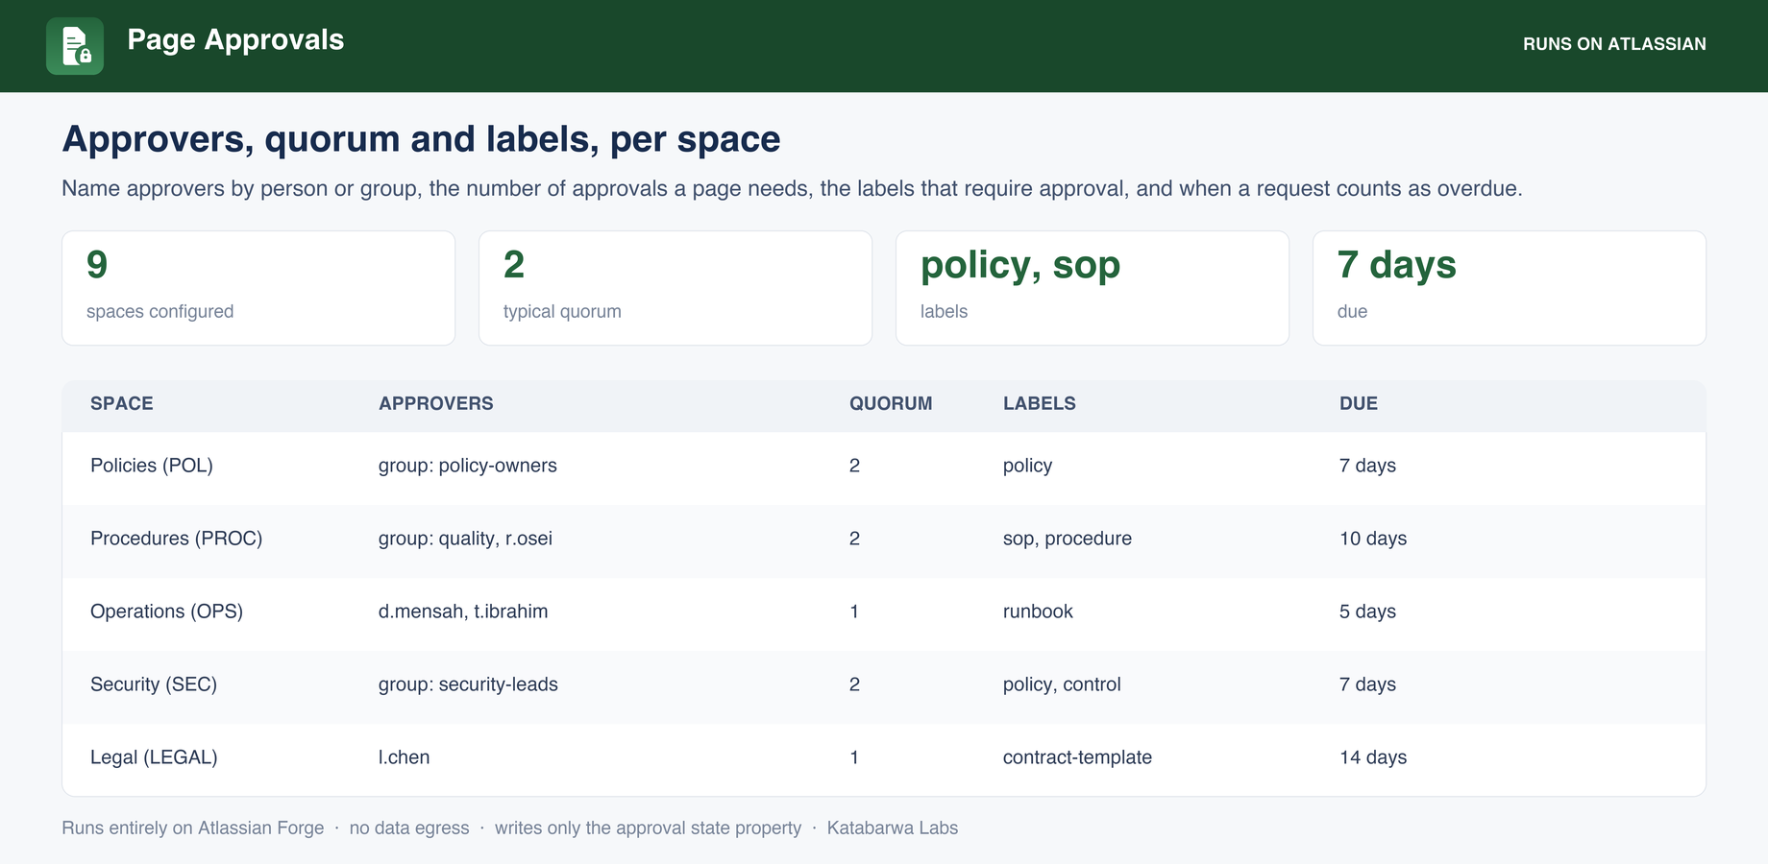Click approvers 'group: policy-owners'
The width and height of the screenshot is (1768, 864).
[468, 466]
